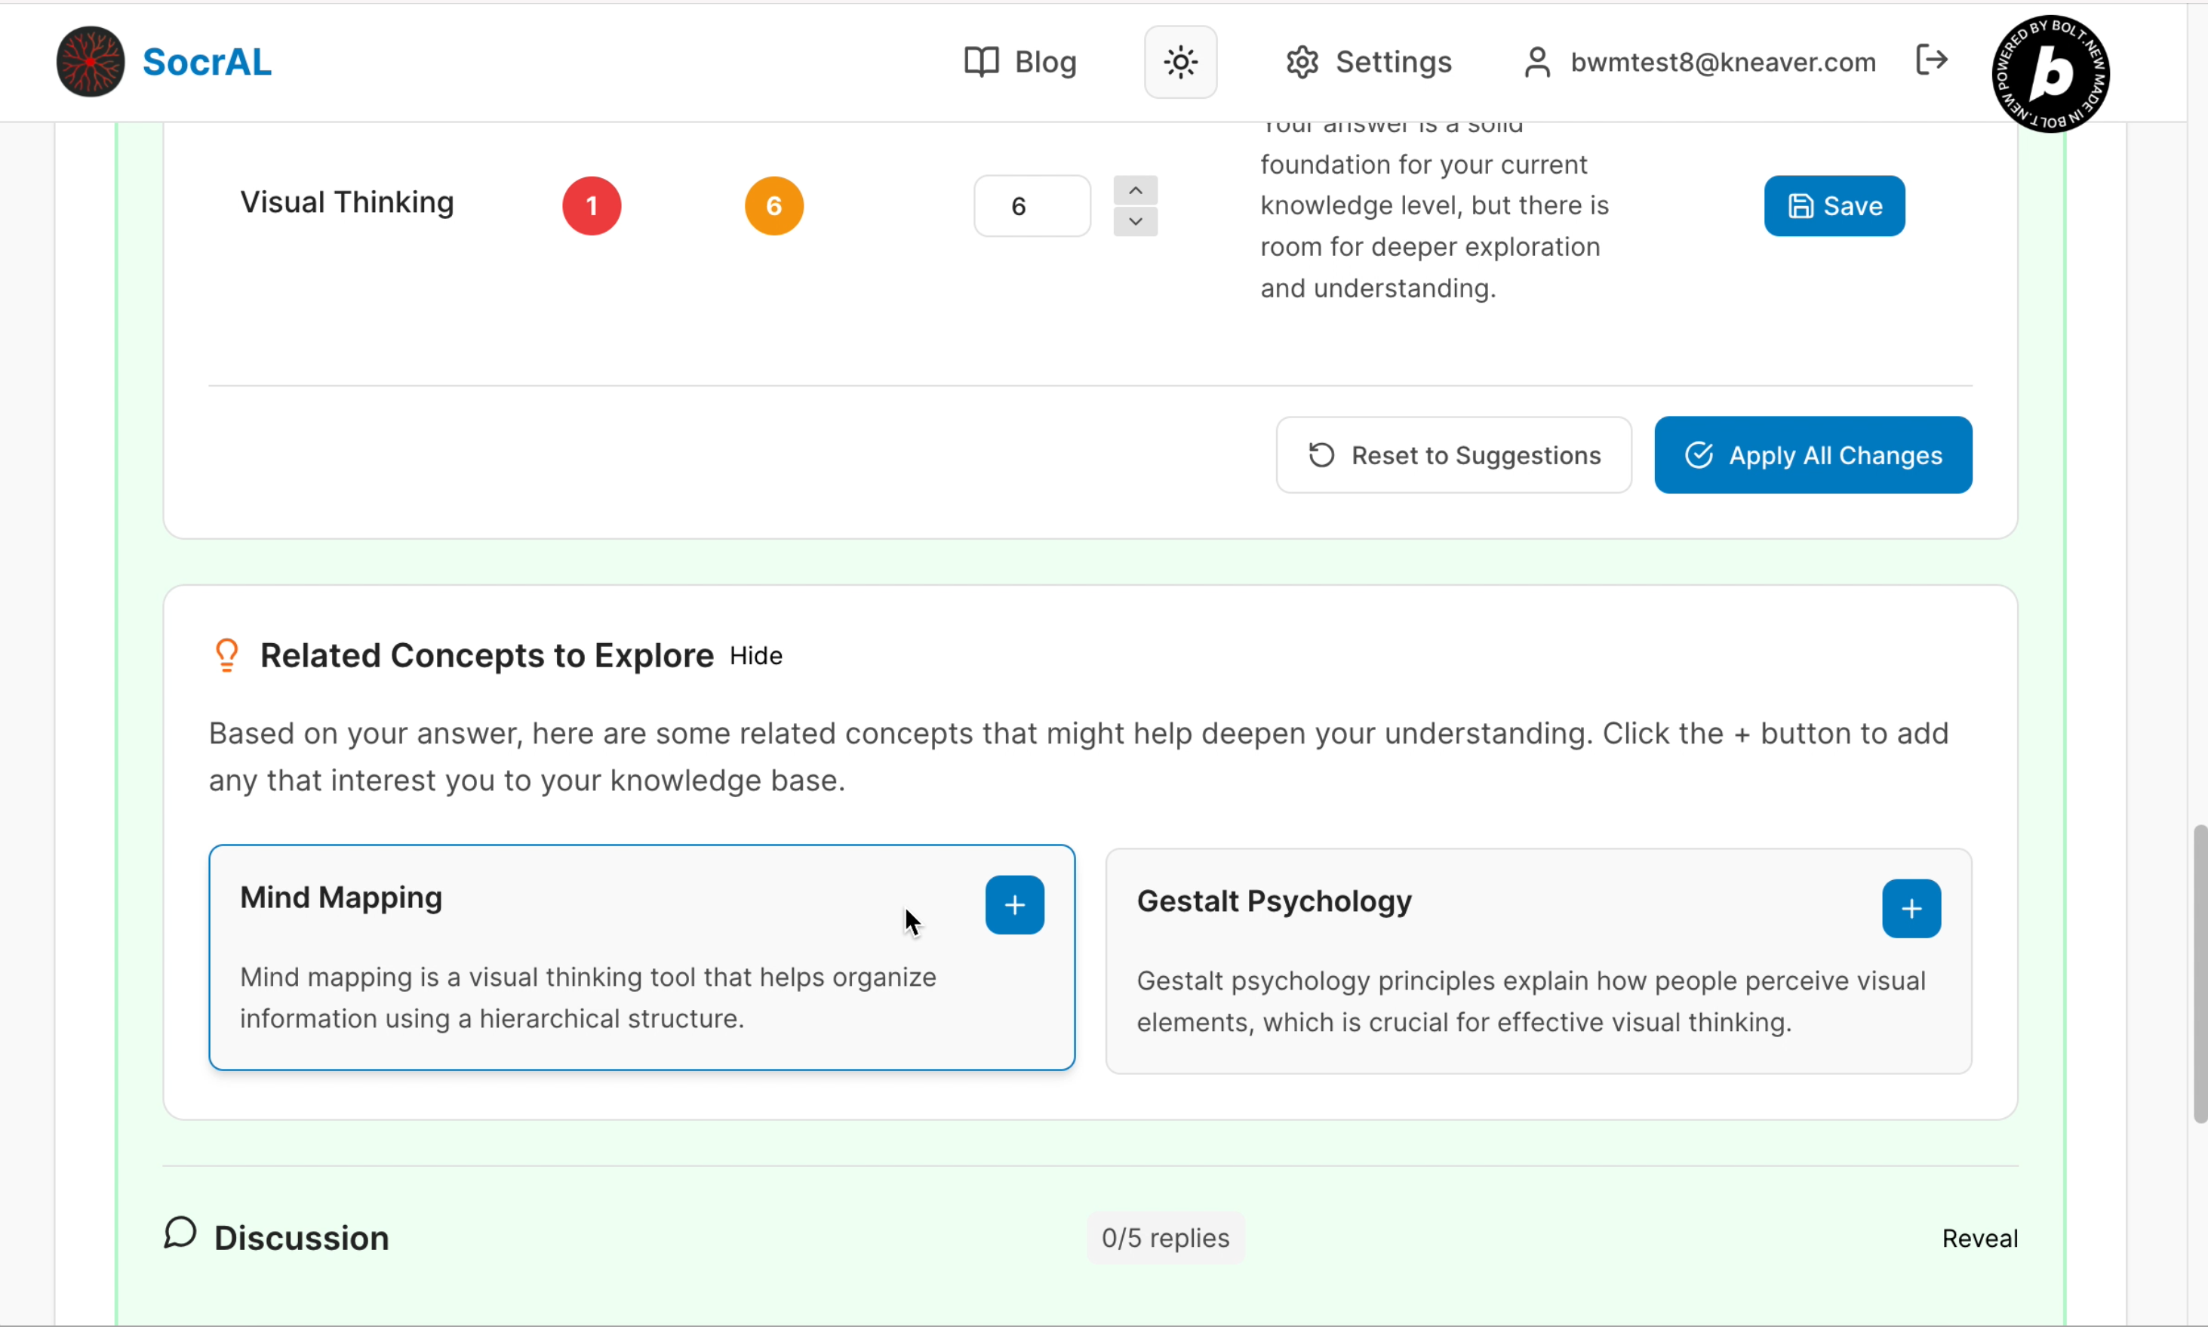Add Gestalt Psychology with plus button
The image size is (2208, 1327).
pos(1911,909)
